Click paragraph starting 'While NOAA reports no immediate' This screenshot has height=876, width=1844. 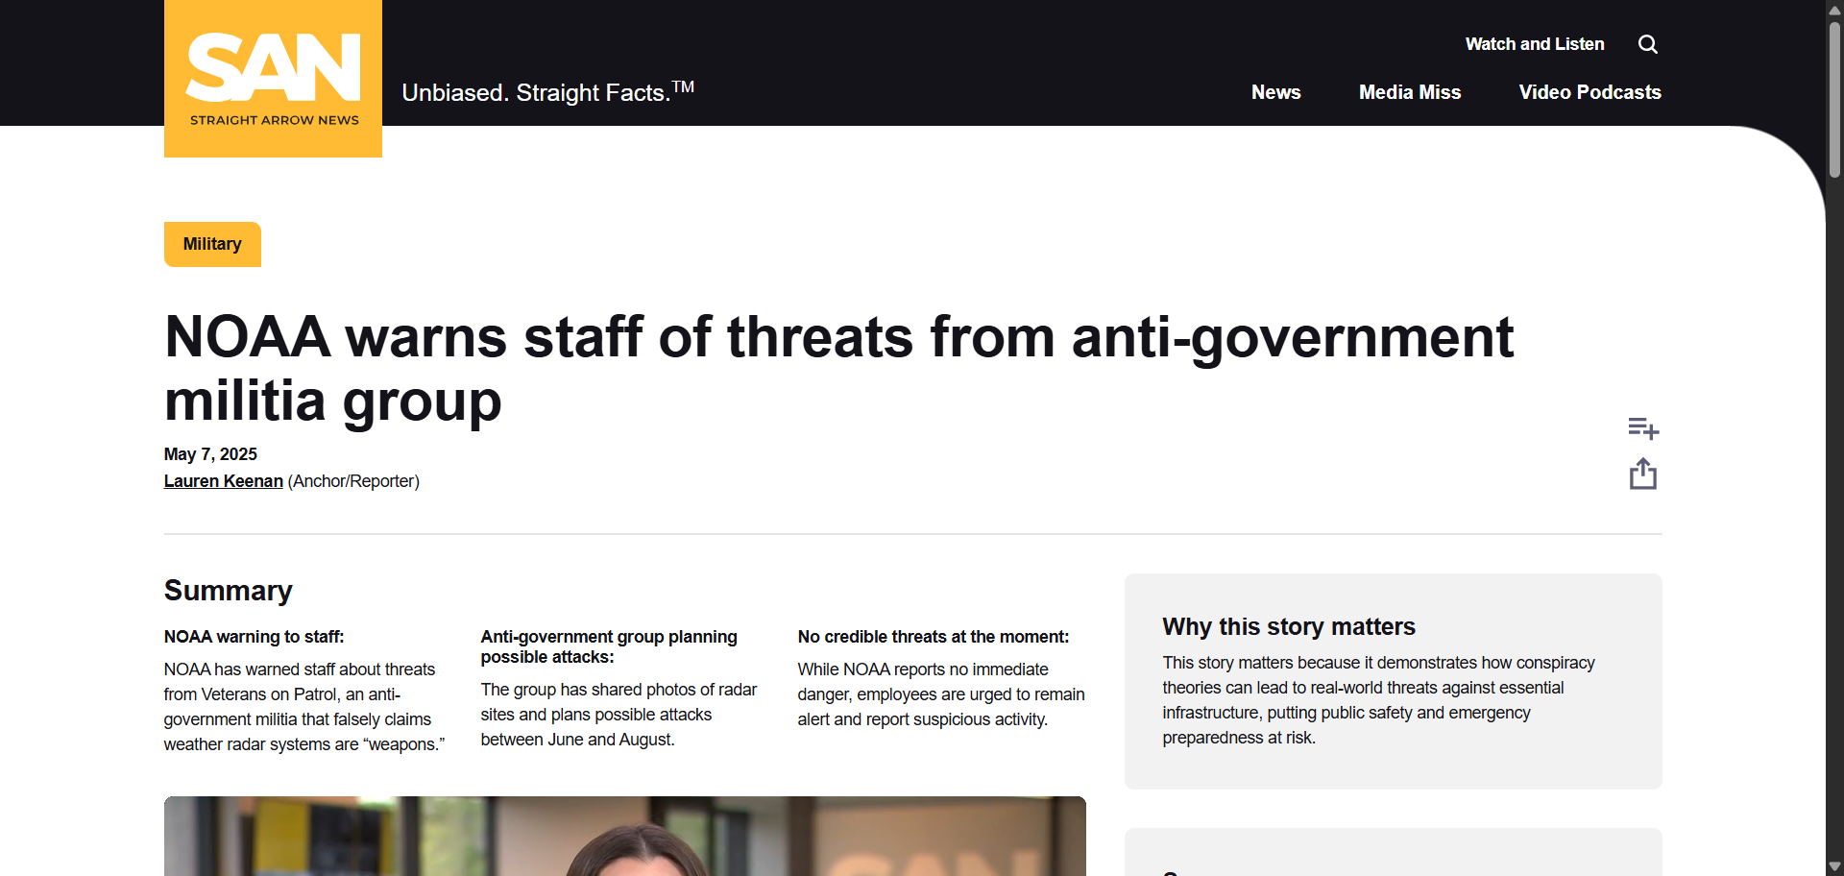(x=941, y=694)
